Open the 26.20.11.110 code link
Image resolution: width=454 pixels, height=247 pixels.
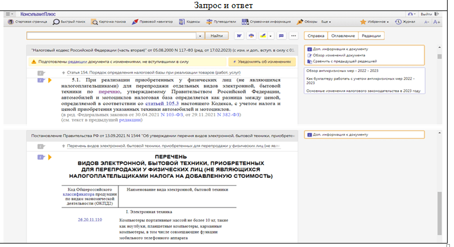[90, 220]
